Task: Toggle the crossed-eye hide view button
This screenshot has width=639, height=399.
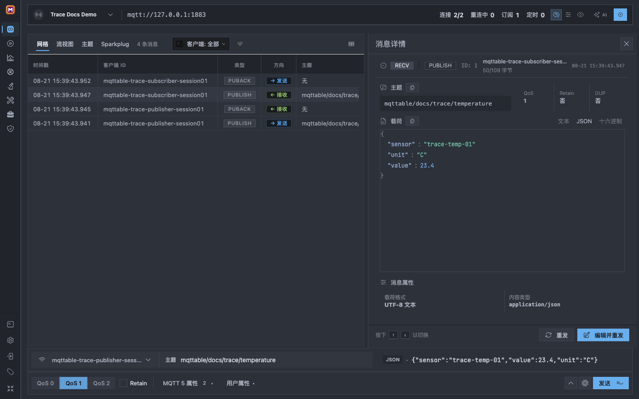Action: pos(556,15)
